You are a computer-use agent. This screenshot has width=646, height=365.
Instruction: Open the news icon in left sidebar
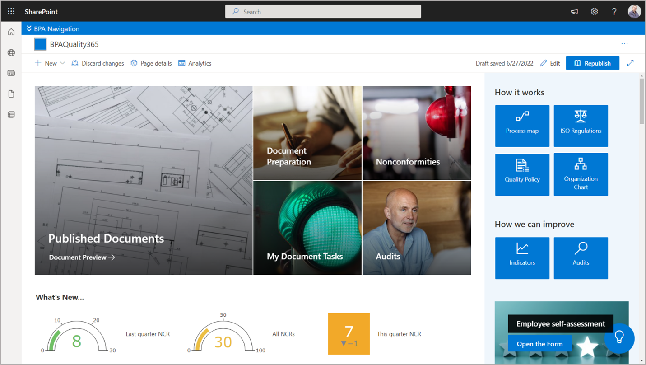[11, 73]
